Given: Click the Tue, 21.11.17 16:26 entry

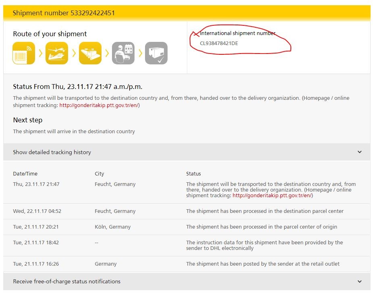Looking at the screenshot, I should pyautogui.click(x=36, y=264).
